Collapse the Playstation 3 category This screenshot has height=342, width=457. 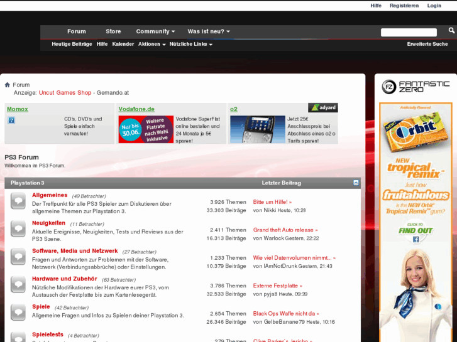pos(356,183)
